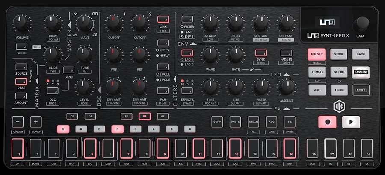Collapse the ENV section triangle

click(x=193, y=44)
